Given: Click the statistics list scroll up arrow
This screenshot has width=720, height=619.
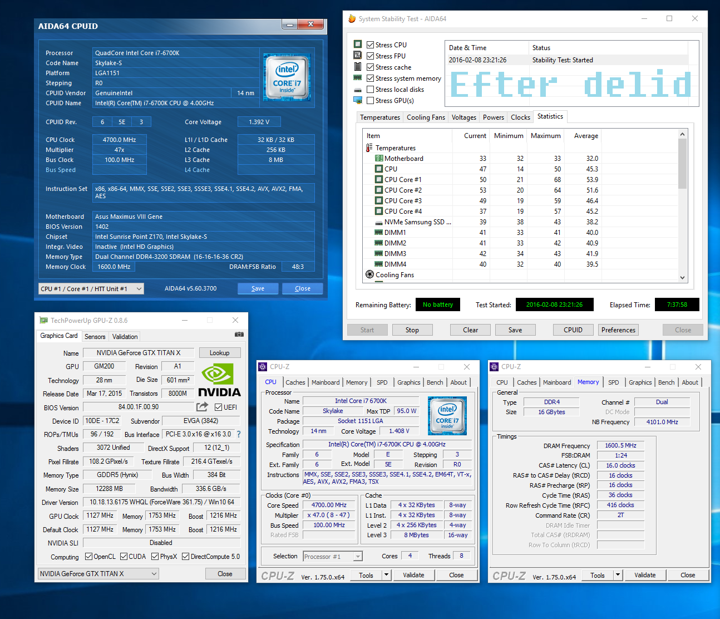Looking at the screenshot, I should (x=682, y=134).
